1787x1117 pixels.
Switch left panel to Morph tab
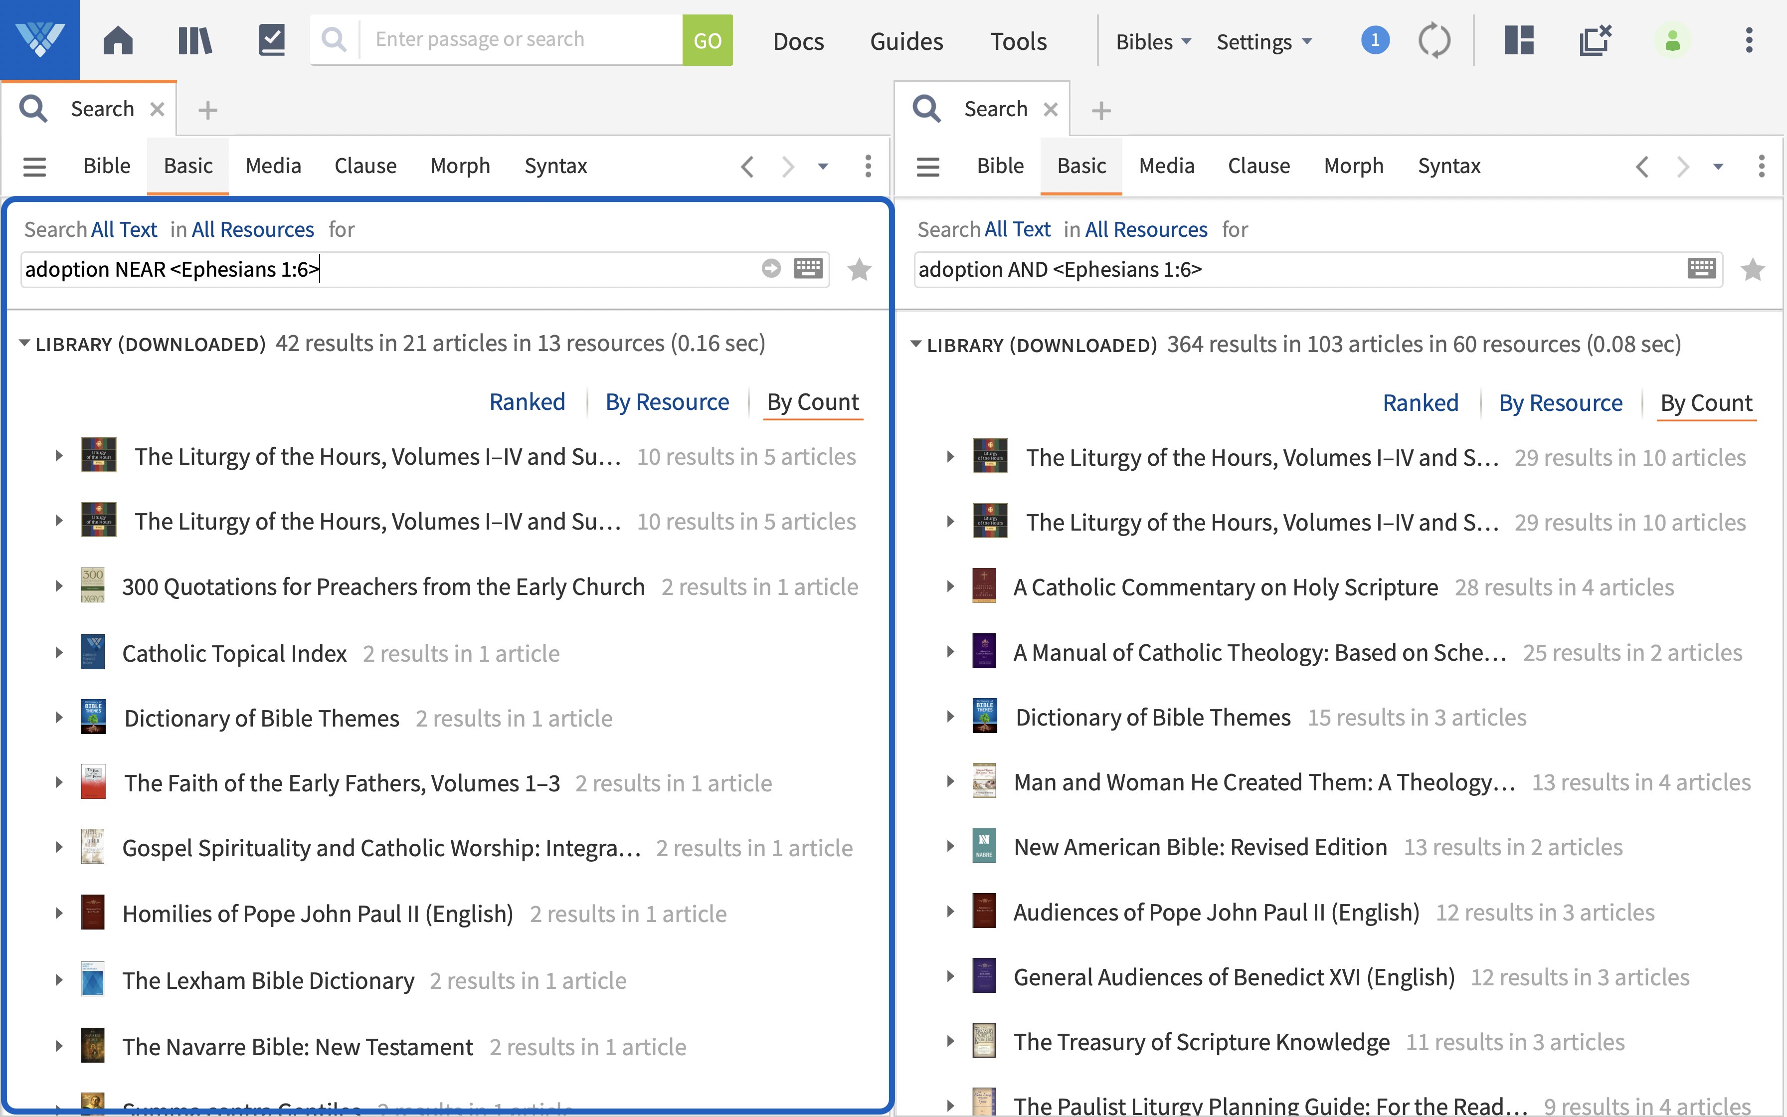coord(460,166)
